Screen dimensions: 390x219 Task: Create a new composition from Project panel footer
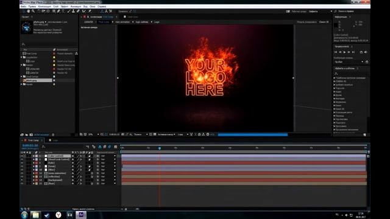point(31,134)
